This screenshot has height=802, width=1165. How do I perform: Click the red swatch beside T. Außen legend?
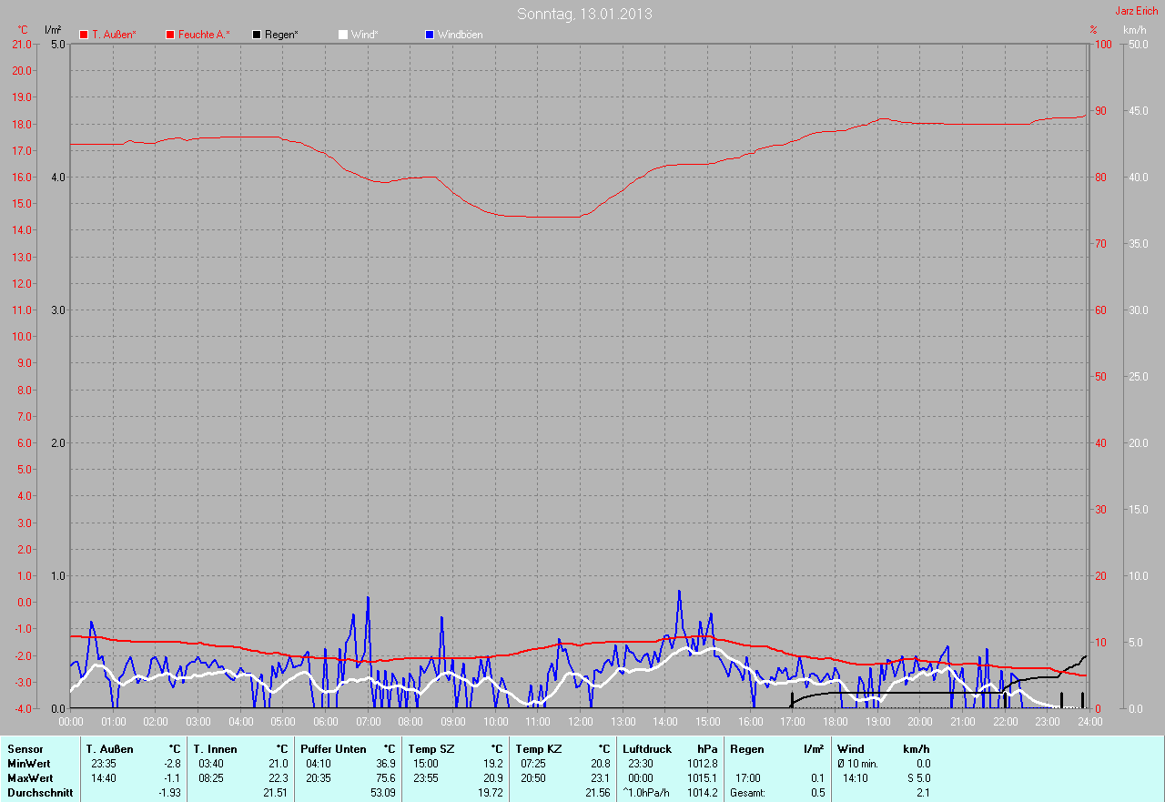point(84,35)
